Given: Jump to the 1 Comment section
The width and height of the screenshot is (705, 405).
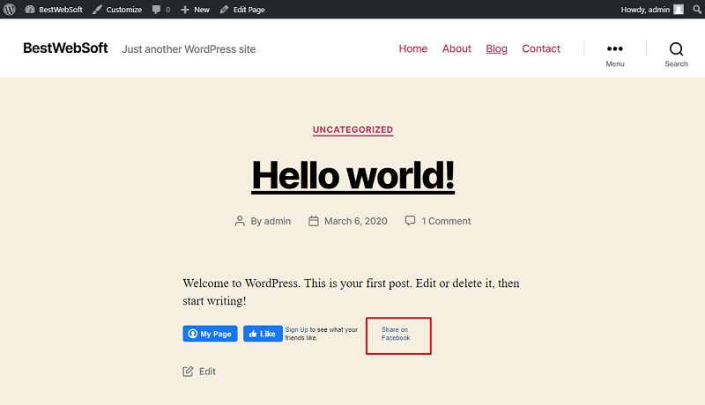Looking at the screenshot, I should (x=446, y=221).
